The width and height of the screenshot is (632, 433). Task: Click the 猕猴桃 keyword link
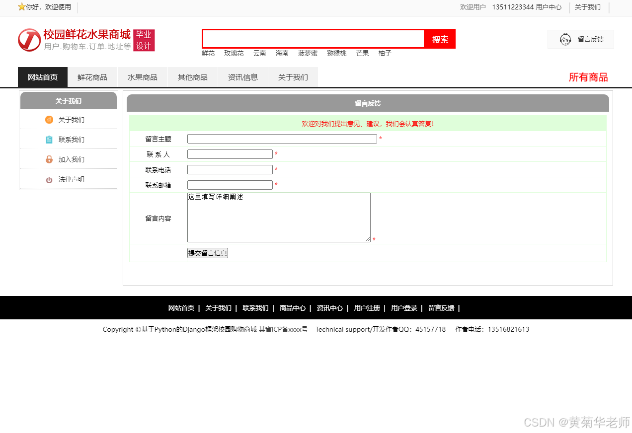point(336,53)
